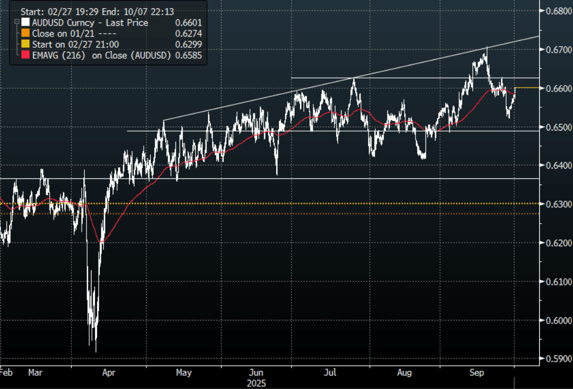Select the 'Start on 02/27 21:00' legend entry
The image size is (573, 389).
75,45
